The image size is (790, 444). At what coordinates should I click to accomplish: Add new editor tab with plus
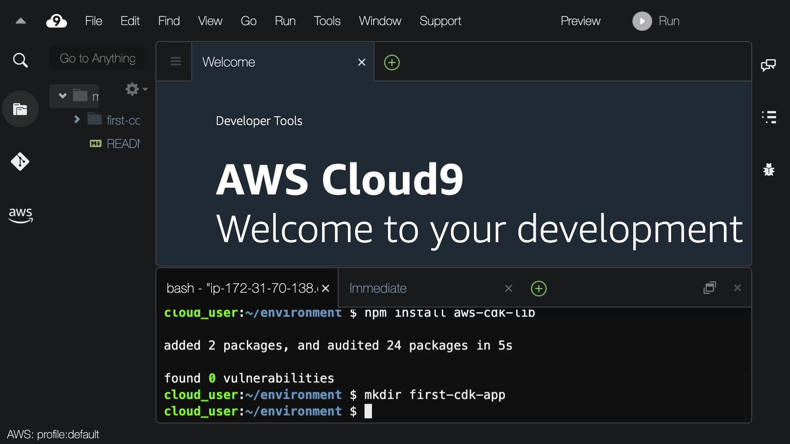click(392, 62)
